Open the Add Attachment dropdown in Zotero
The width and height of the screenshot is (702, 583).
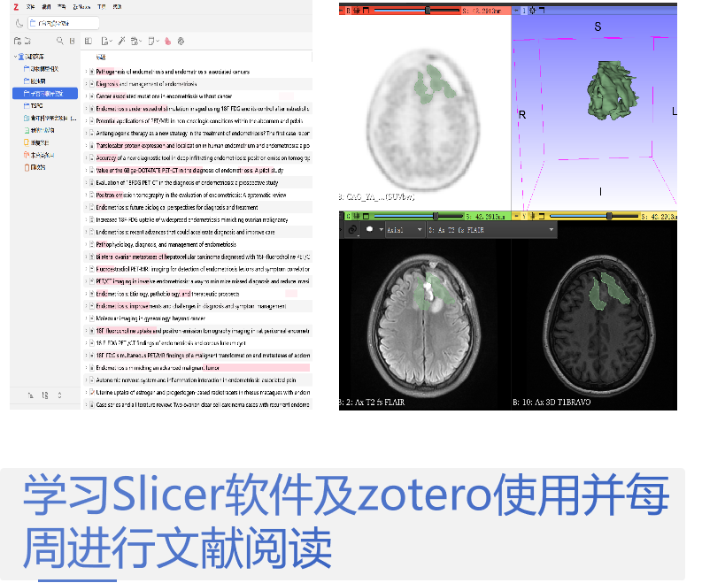point(136,42)
